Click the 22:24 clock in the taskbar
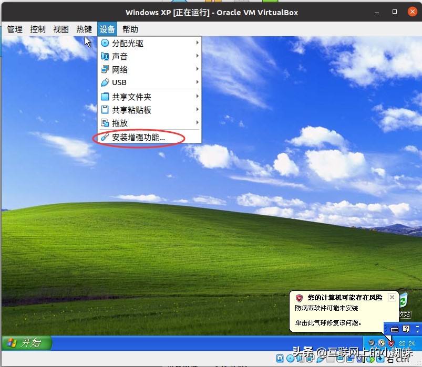The image size is (422, 367). [x=407, y=343]
